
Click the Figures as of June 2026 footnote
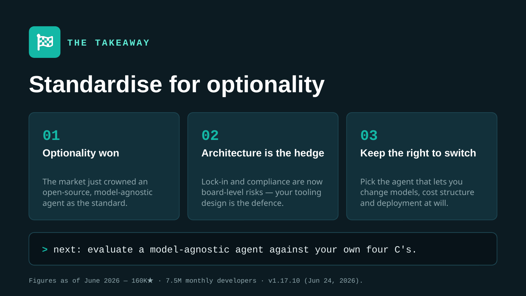tap(196, 281)
